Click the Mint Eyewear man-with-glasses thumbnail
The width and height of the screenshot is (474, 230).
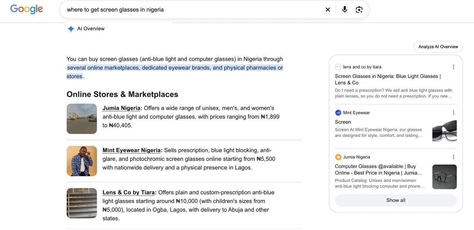[82, 161]
